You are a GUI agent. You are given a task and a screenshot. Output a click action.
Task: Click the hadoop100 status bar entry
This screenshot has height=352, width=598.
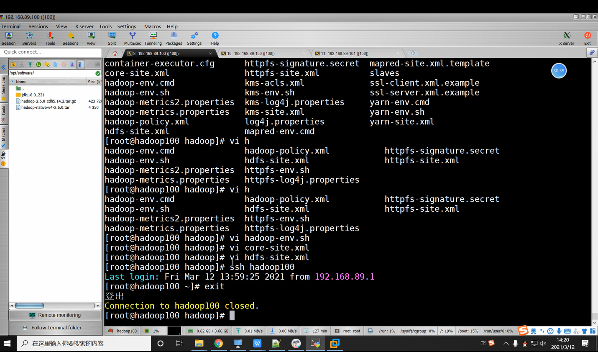pyautogui.click(x=123, y=331)
